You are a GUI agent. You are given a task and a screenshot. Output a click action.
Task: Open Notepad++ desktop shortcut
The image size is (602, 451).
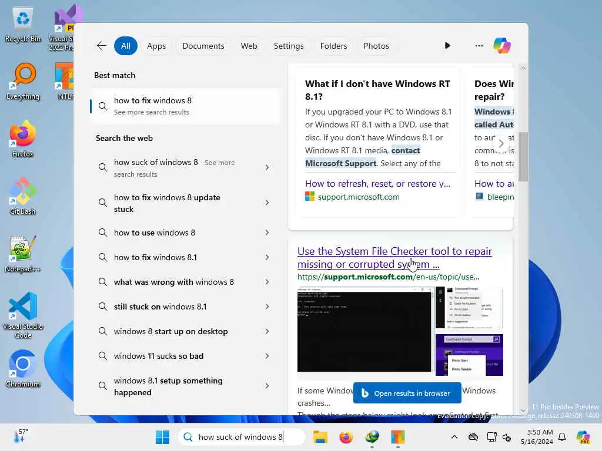[23, 254]
